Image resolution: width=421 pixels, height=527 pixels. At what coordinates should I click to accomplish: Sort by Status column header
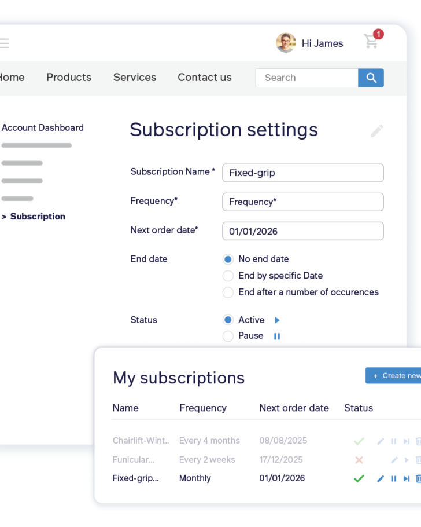click(359, 408)
